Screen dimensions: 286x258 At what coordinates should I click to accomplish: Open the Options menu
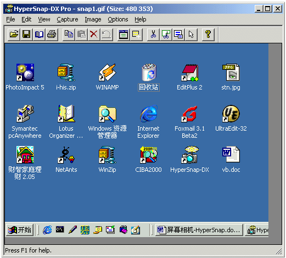(118, 19)
